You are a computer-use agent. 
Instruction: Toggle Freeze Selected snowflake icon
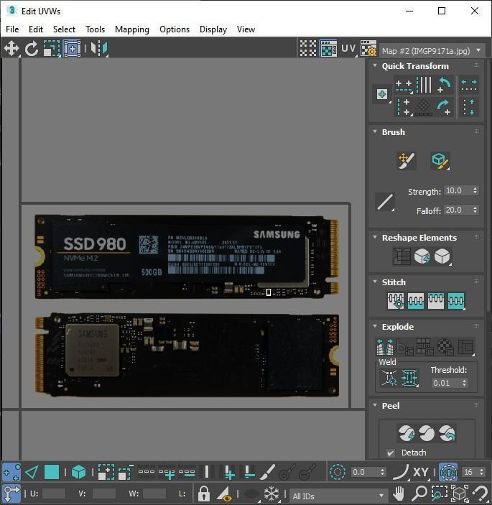(271, 493)
